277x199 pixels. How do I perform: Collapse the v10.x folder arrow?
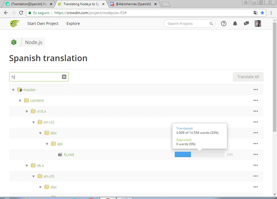tap(27, 112)
